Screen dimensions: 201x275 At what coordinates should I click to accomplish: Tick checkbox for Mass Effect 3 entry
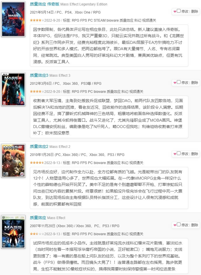(179, 82)
